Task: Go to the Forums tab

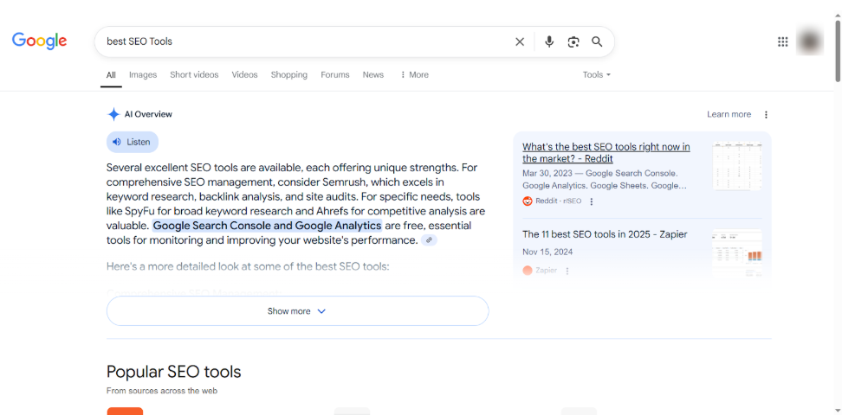Action: coord(335,75)
